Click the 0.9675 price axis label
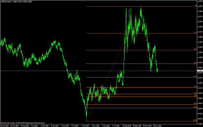Image resolution: width=203 pixels, height=127 pixels. click(200, 103)
